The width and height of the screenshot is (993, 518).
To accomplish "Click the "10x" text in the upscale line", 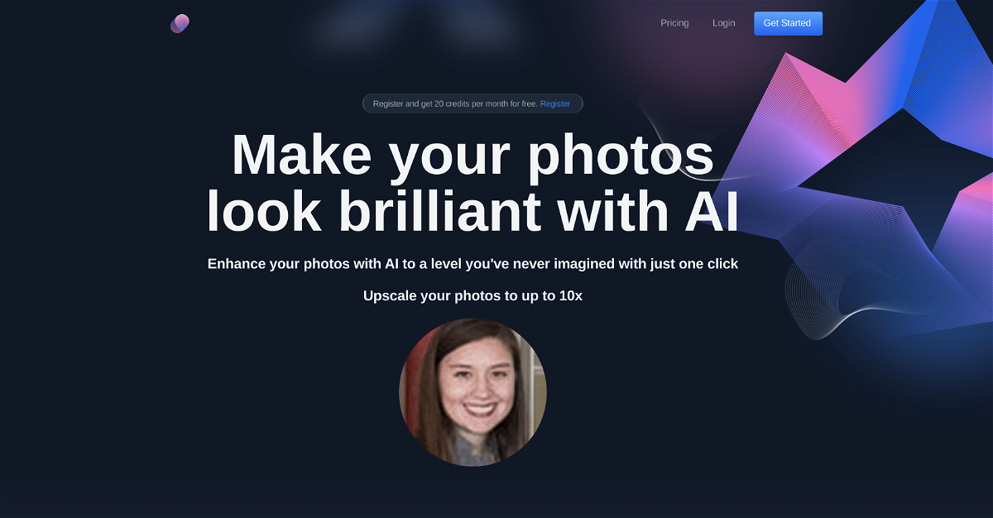I will click(x=571, y=295).
